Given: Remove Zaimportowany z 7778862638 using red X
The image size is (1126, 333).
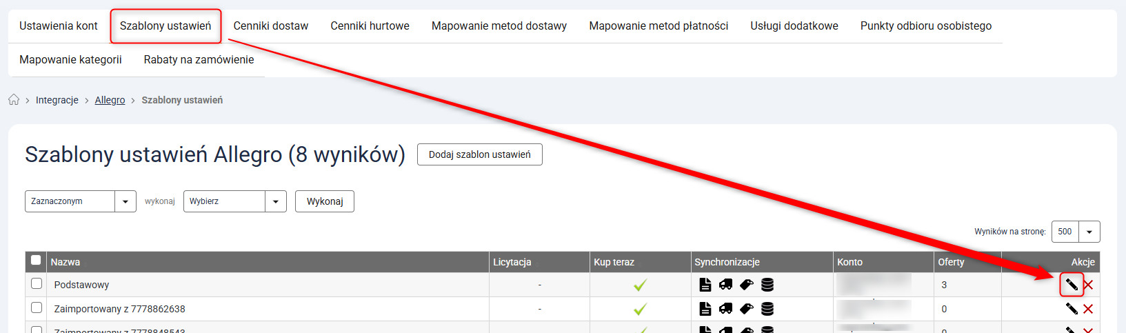Looking at the screenshot, I should (x=1088, y=309).
